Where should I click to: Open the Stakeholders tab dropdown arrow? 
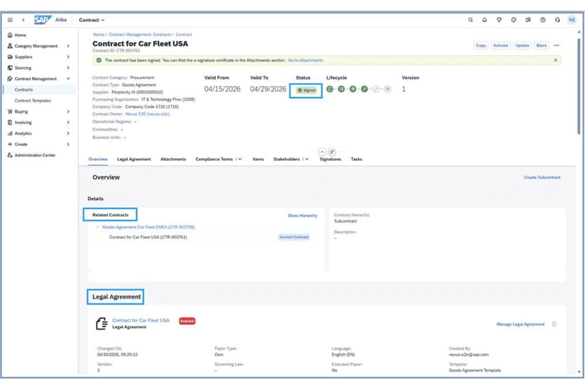(307, 159)
